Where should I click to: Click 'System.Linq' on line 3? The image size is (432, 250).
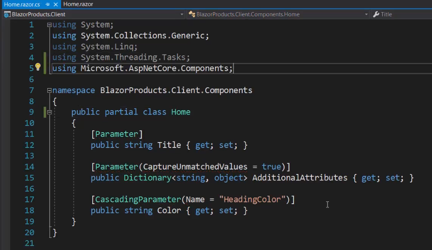tap(107, 46)
